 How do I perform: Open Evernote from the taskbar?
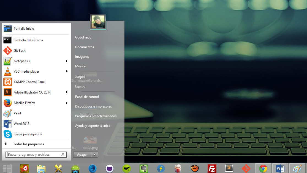(143, 168)
